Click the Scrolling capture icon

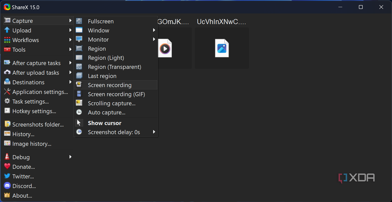[79, 103]
